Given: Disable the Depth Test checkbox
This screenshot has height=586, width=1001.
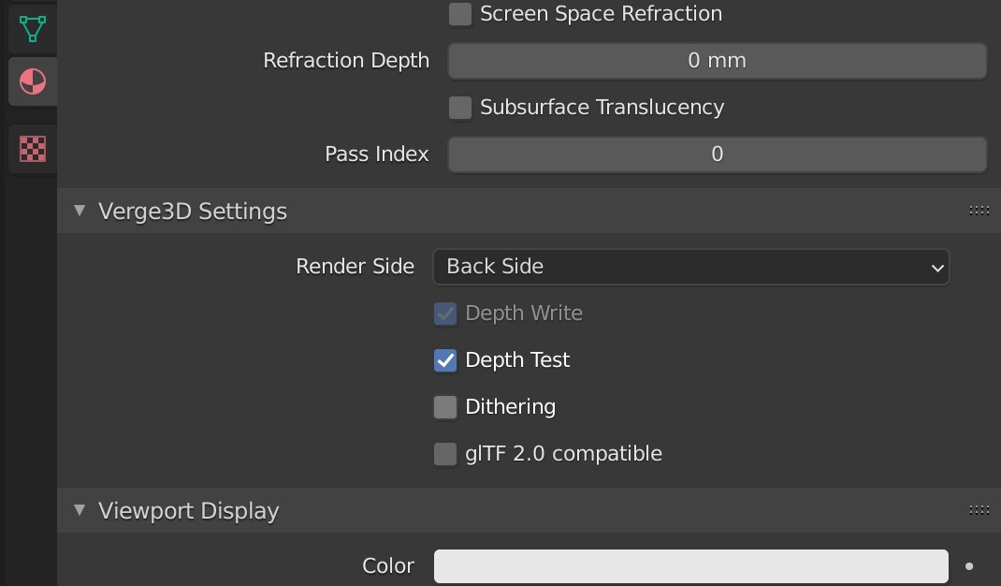Looking at the screenshot, I should point(445,360).
